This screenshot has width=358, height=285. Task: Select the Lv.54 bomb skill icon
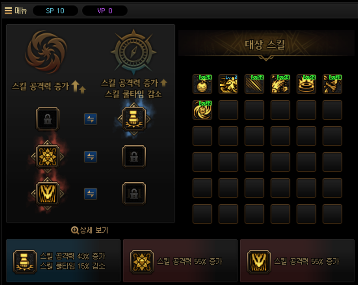[202, 84]
